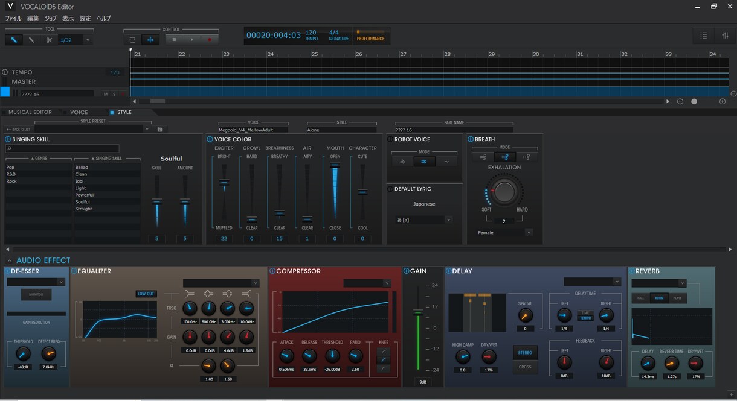Select Stereo delay mode
Image resolution: width=737 pixels, height=401 pixels.
point(525,353)
